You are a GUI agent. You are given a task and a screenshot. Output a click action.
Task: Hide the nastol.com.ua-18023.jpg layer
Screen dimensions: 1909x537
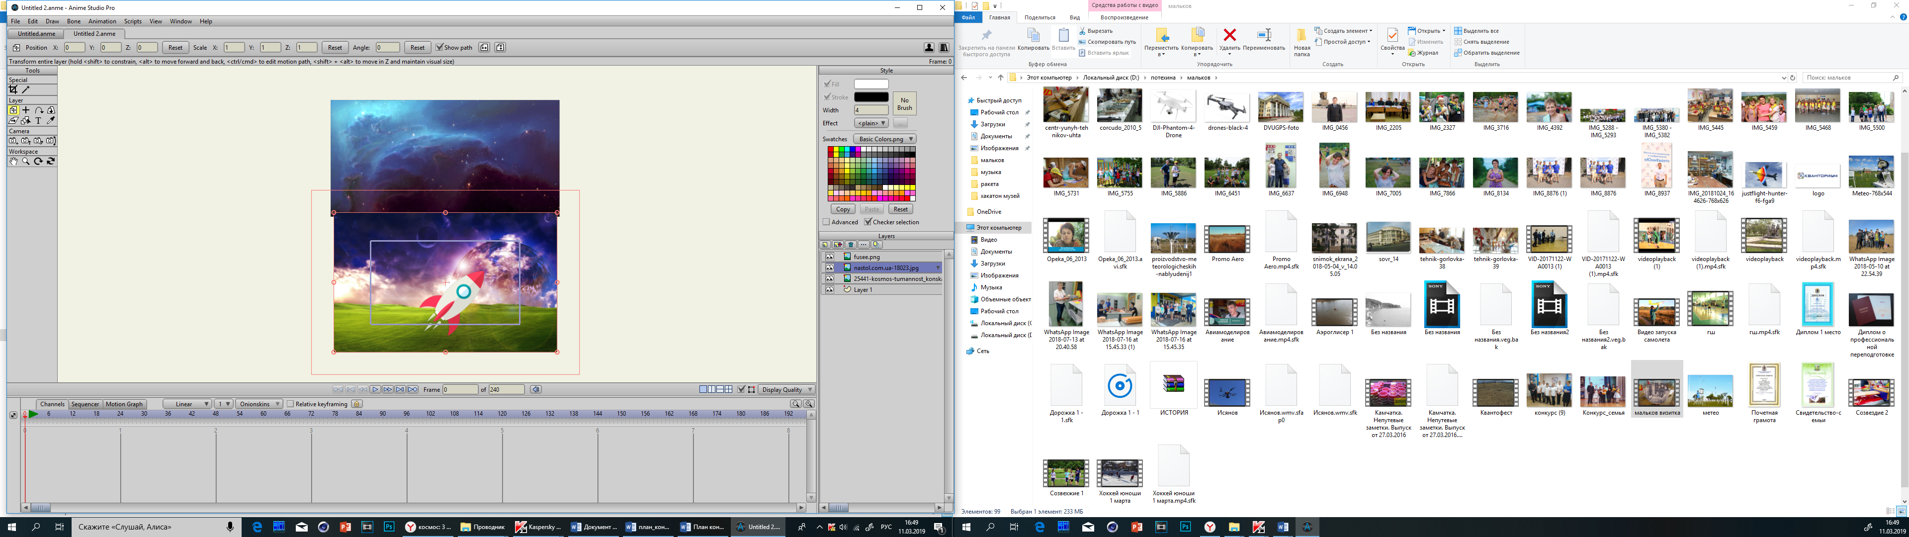point(829,268)
